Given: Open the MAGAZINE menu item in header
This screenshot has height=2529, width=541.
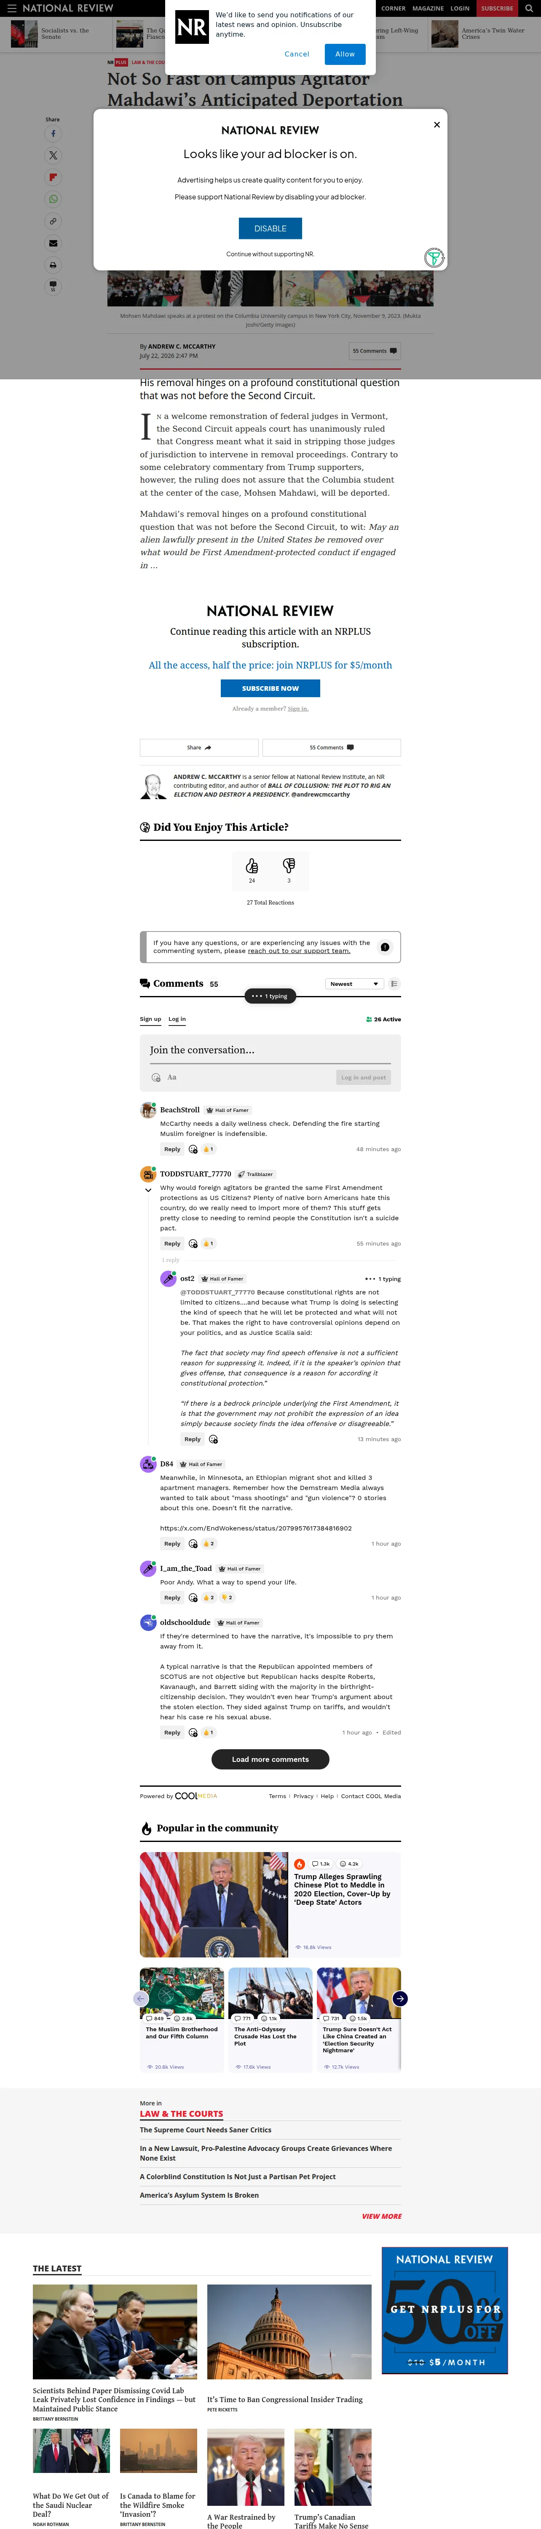Looking at the screenshot, I should tap(428, 8).
